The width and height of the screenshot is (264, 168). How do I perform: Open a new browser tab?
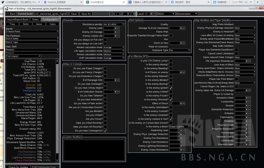pos(257,2)
